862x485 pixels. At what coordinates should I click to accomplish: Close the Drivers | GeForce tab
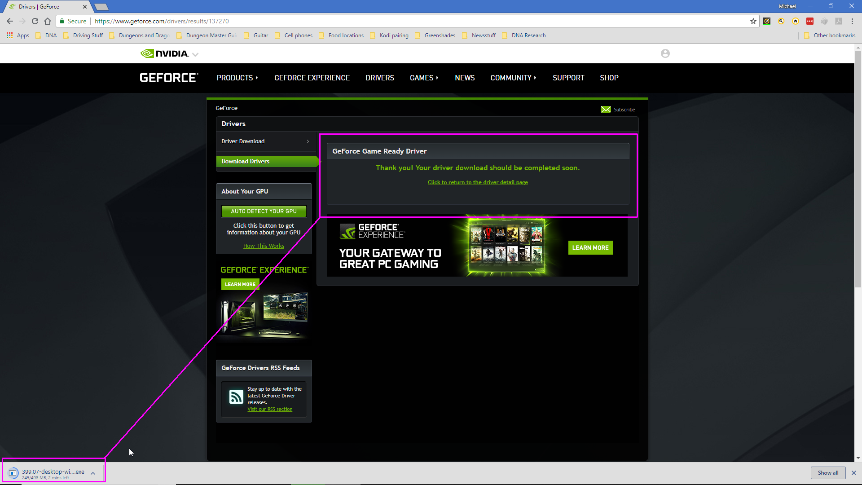(x=84, y=7)
